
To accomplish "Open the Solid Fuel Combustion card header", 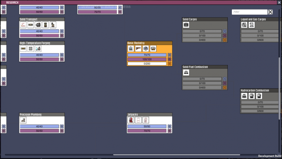I will pyautogui.click(x=205, y=67).
